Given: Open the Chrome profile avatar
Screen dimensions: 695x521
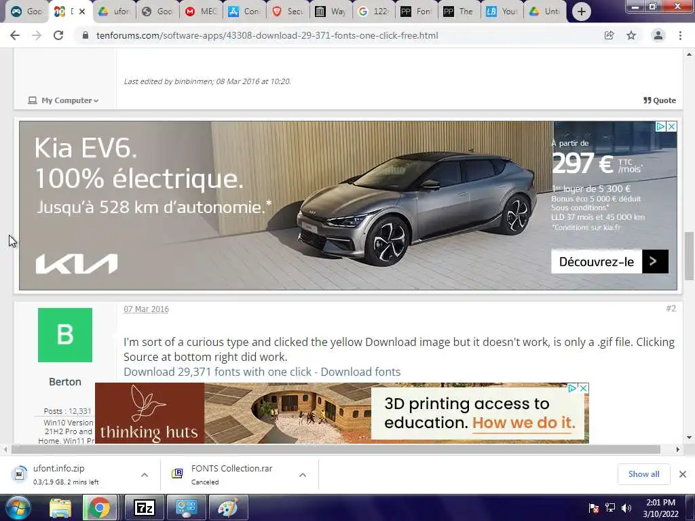Looking at the screenshot, I should click(x=658, y=35).
